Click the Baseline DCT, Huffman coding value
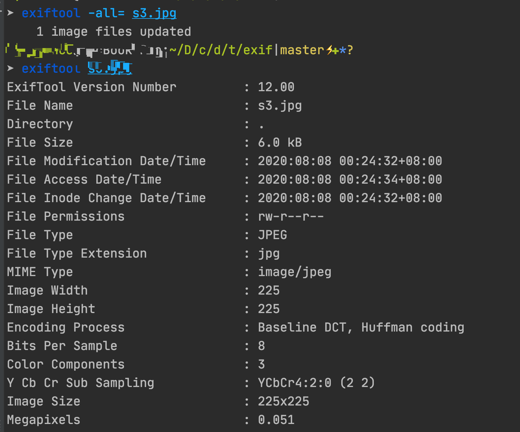 pos(361,328)
